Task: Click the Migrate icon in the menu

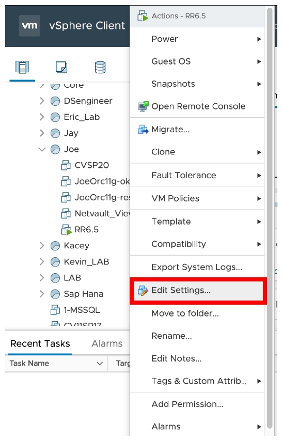Action: point(143,130)
